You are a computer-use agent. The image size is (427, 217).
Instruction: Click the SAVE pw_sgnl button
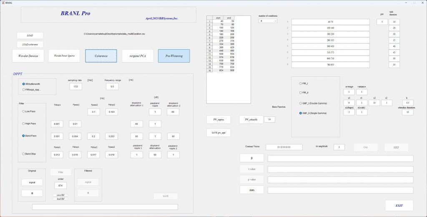tap(219, 133)
